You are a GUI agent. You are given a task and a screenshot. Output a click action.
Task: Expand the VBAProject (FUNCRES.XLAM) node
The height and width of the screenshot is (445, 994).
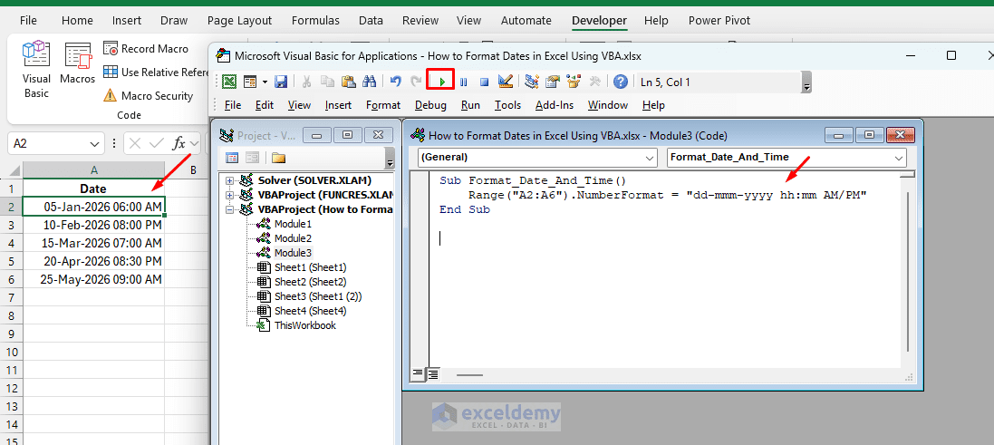(229, 195)
